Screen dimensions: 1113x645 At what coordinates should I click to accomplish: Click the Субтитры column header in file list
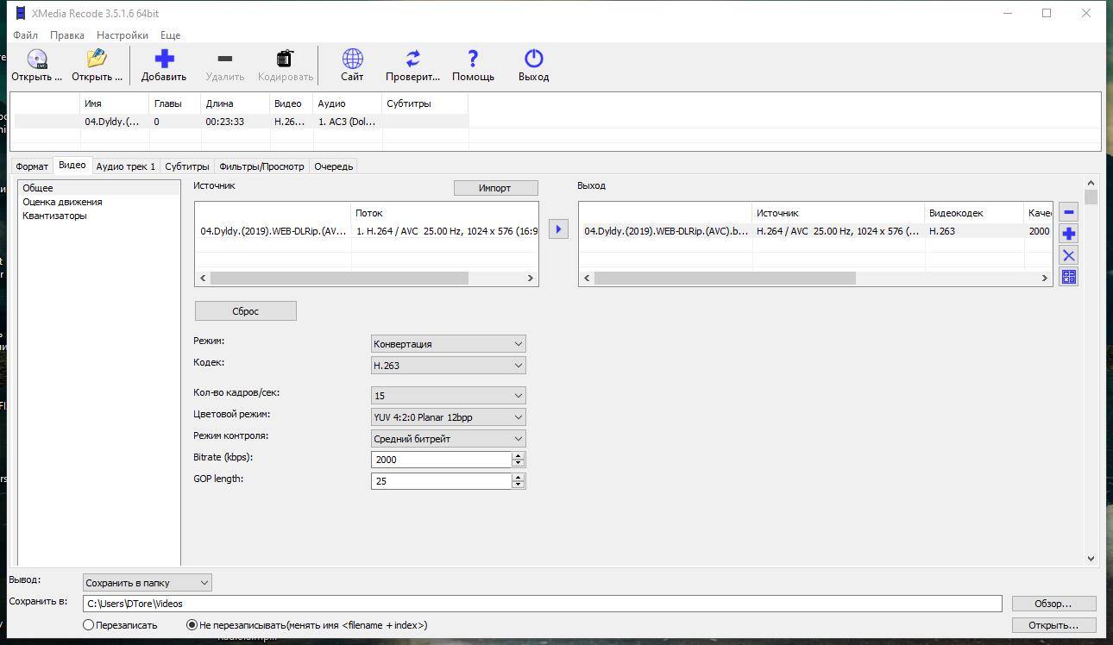tap(424, 103)
